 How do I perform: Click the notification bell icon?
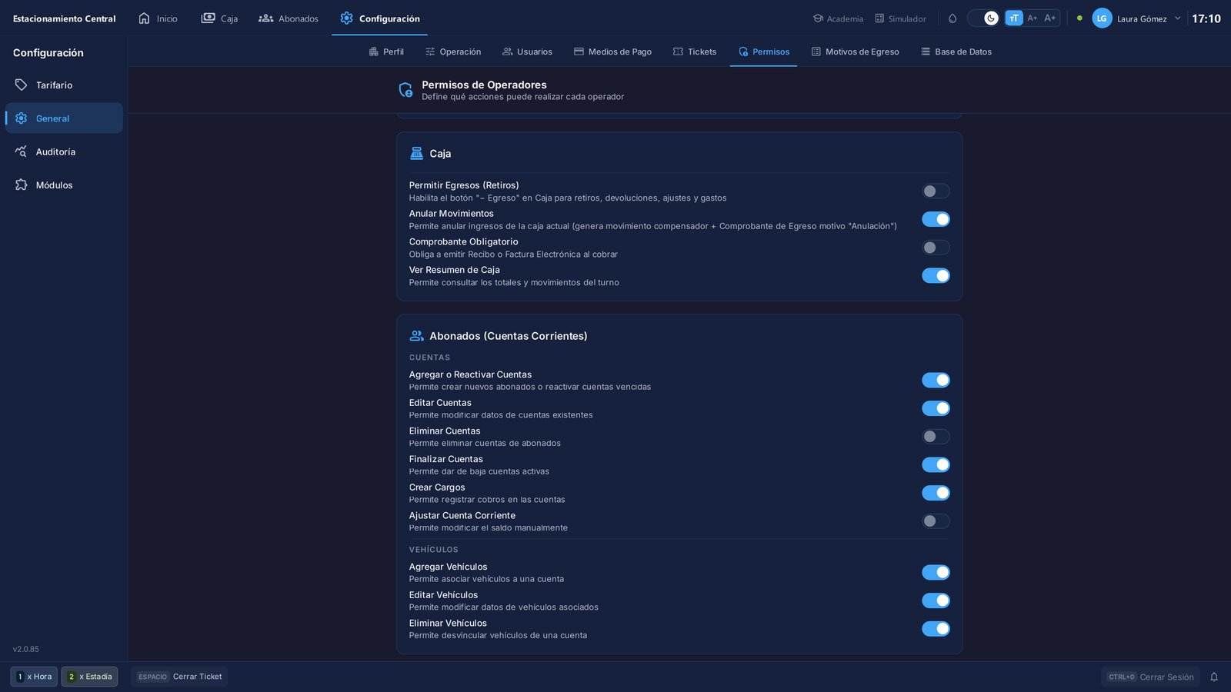[1214, 677]
